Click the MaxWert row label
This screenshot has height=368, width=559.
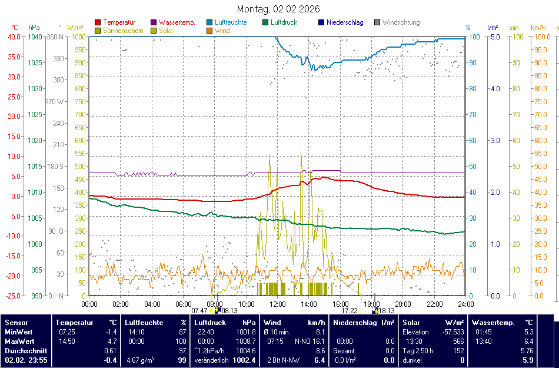point(18,342)
